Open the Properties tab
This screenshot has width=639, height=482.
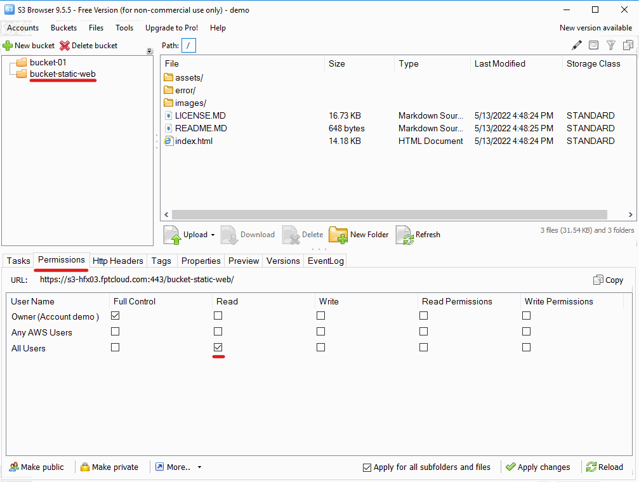point(201,261)
